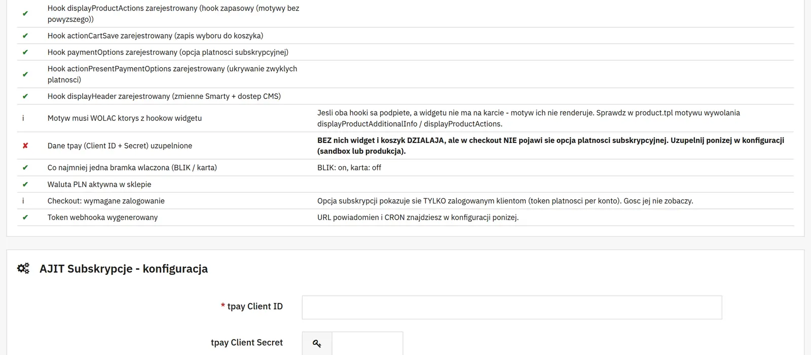Click the AJIT Subskrypcje - konfiguracja heading
811x355 pixels.
124,269
